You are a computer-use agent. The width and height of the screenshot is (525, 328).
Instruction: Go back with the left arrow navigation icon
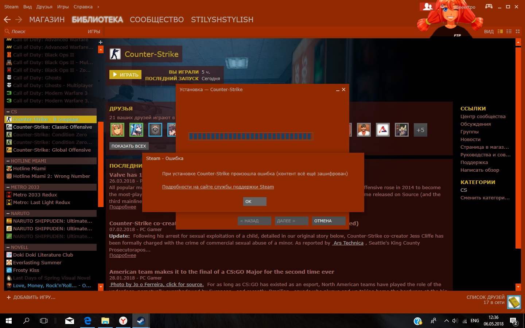[7, 19]
